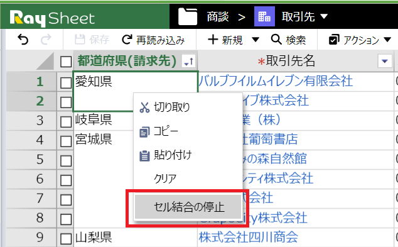Check the row 9 checkbox

pyautogui.click(x=66, y=239)
